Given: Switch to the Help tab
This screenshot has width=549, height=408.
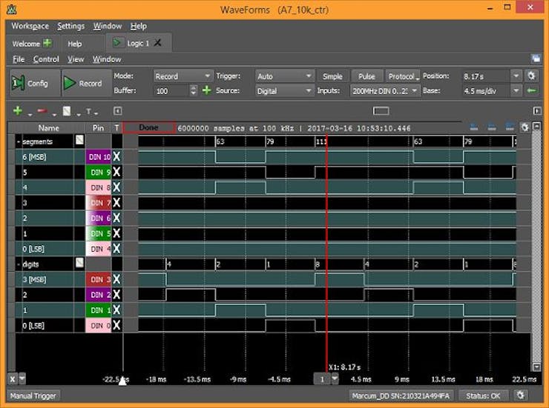Looking at the screenshot, I should 75,44.
